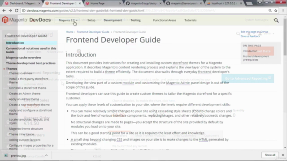287x161 pixels.
Task: Open the Tutorials menu
Action: [x=190, y=20]
